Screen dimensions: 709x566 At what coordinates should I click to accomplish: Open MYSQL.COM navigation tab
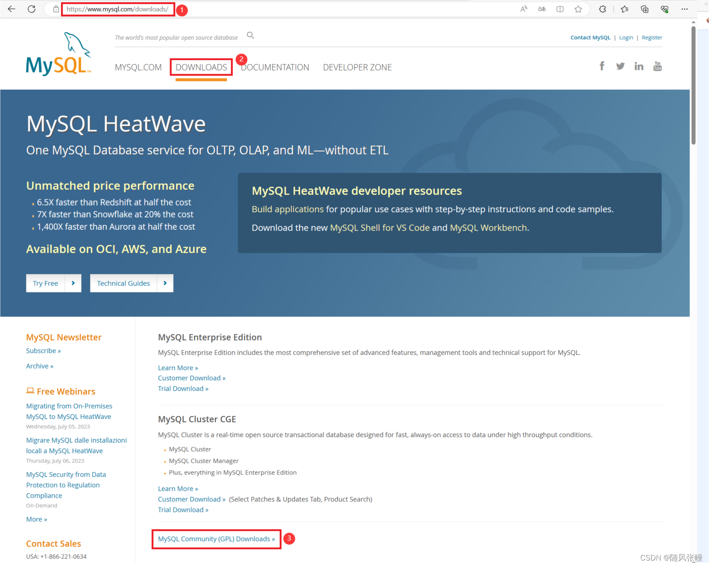pos(138,67)
